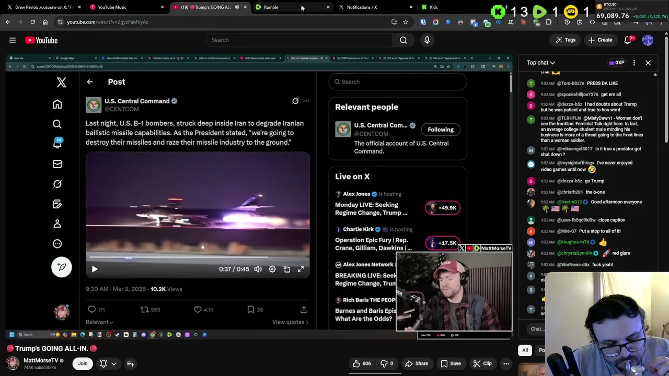Viewport: 669px width, 376px height.
Task: Click the X Home icon in sidebar
Action: pyautogui.click(x=57, y=104)
